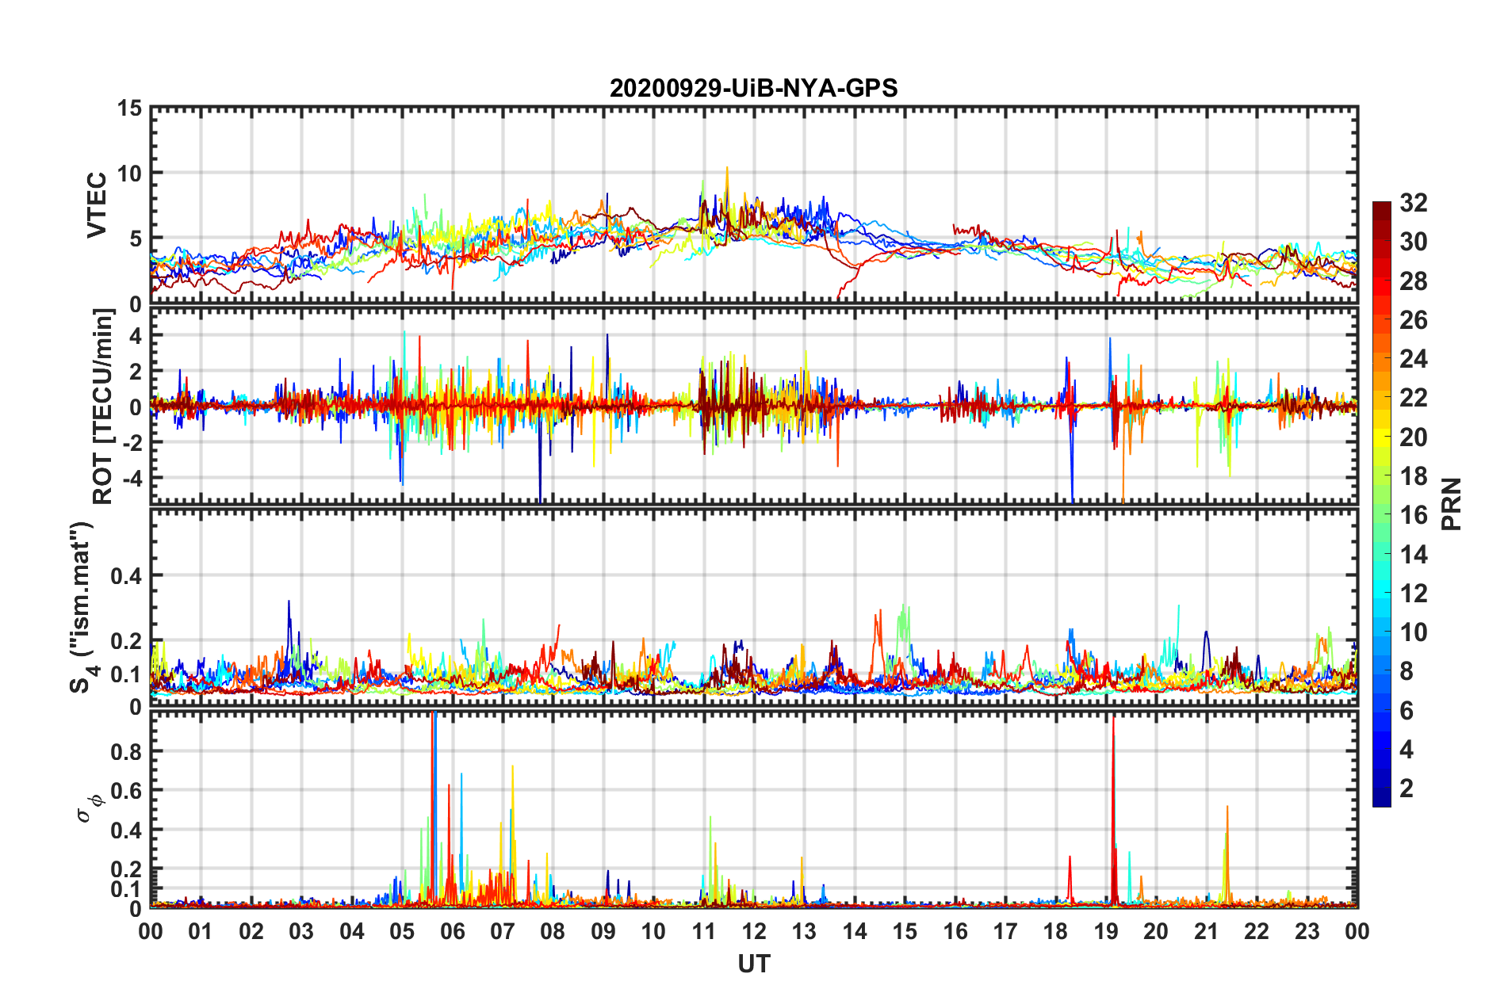This screenshot has height=1008, width=1508.
Task: Click the PRN colorbar tick label 14
Action: (1413, 555)
